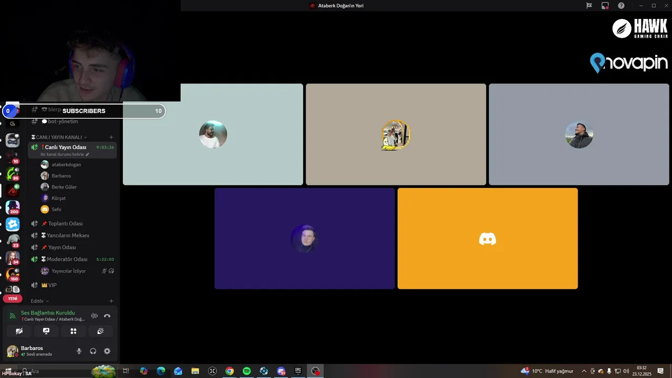Open the activities launcher button

[73, 331]
